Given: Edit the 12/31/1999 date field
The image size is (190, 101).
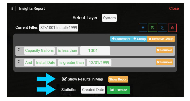Looking at the screenshot, I should pos(99,63).
